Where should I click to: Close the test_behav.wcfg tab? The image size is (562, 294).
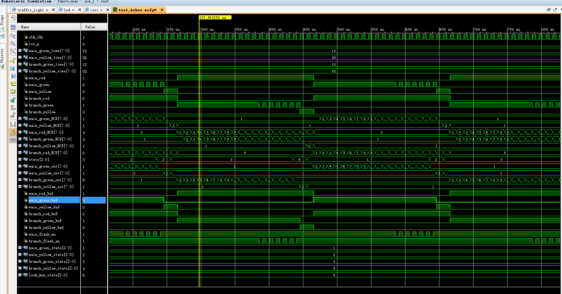[162, 10]
